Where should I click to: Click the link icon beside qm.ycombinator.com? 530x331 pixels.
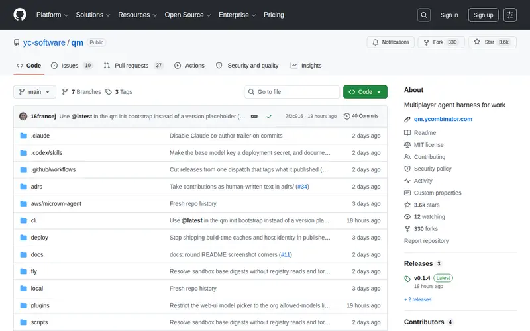[x=407, y=119]
